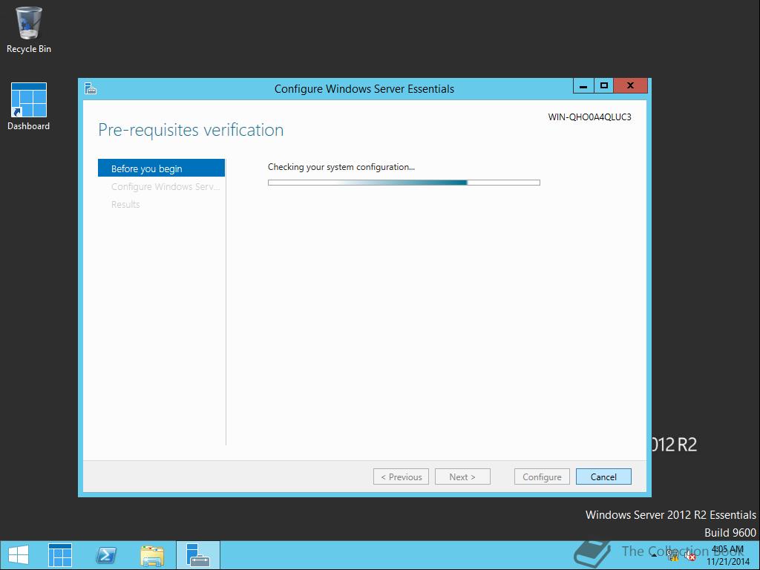Click the network tray icon

[672, 556]
